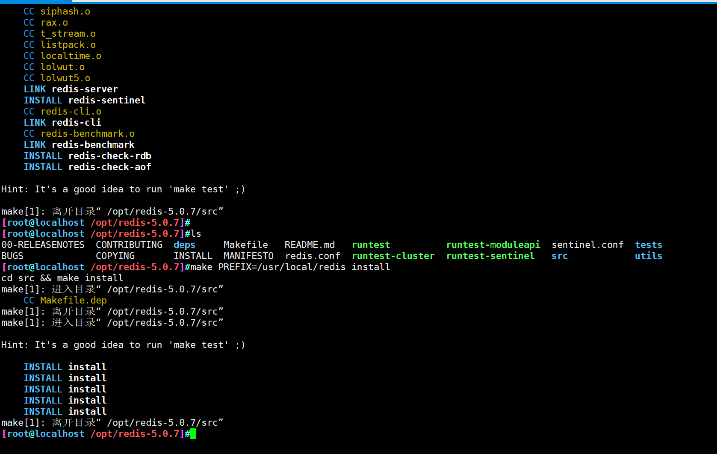Select the "runtest-cluster" script name

(393, 256)
